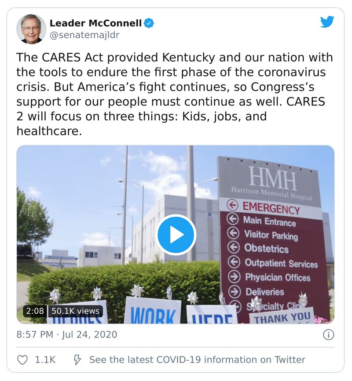
Task: Click the Leader McConnell display name
Action: [95, 23]
